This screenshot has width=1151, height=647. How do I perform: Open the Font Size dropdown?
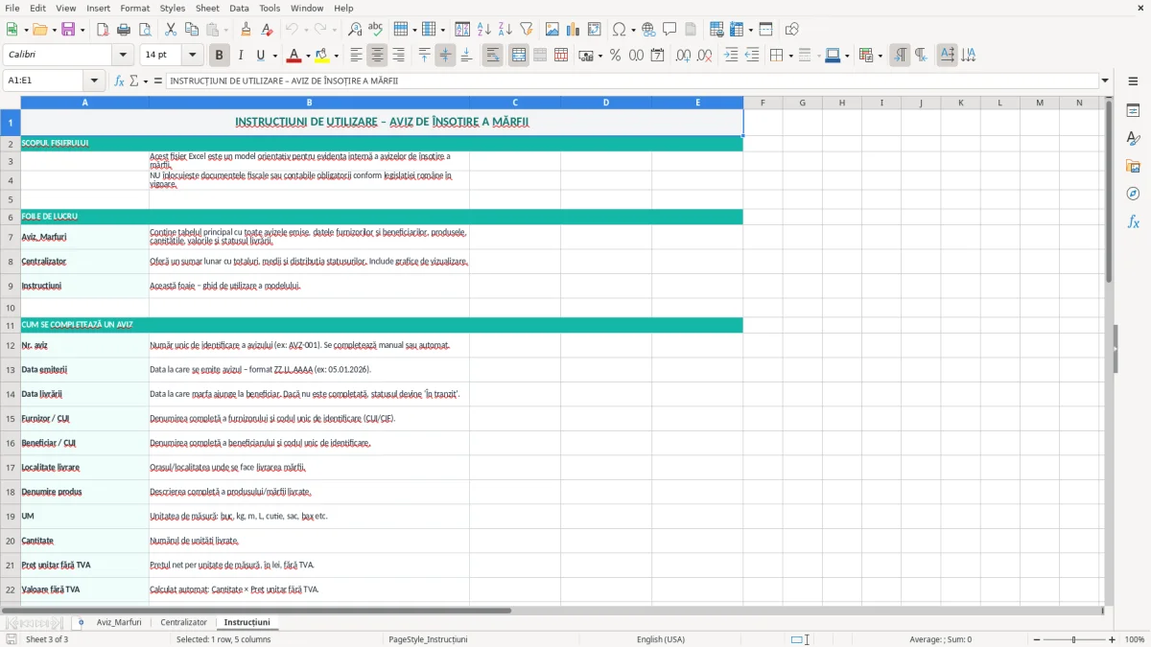pos(193,55)
